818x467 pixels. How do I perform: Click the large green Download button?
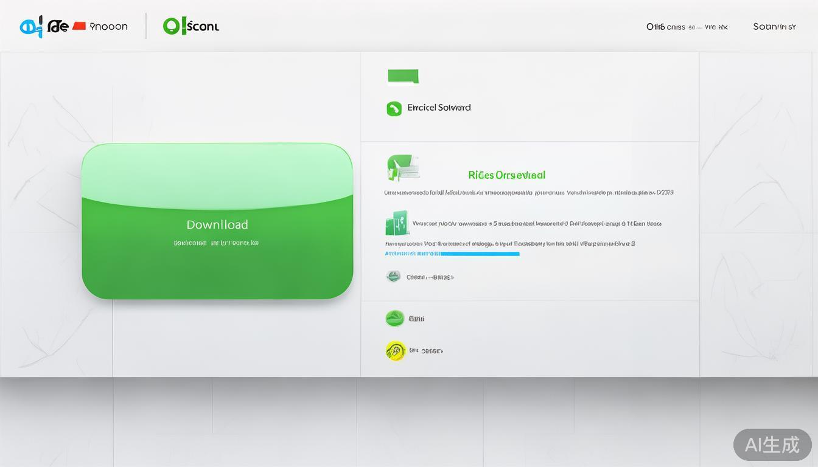[217, 221]
